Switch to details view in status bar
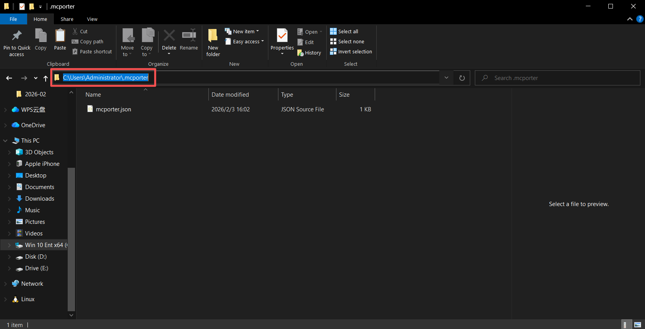Image resolution: width=645 pixels, height=329 pixels. pyautogui.click(x=626, y=325)
